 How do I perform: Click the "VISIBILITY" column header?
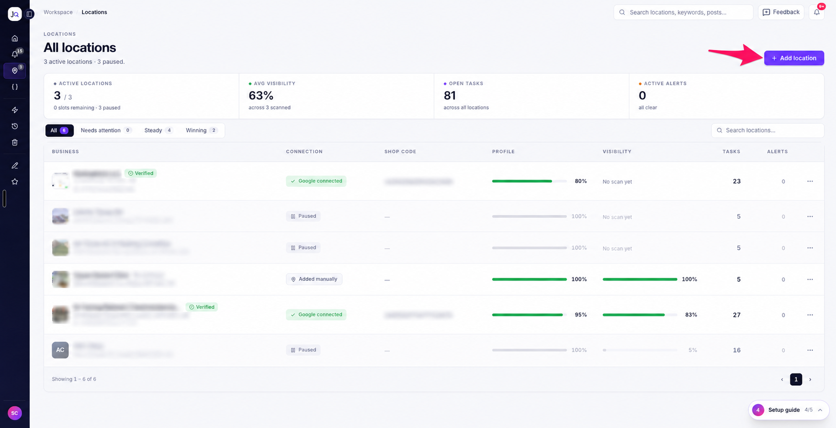click(617, 152)
